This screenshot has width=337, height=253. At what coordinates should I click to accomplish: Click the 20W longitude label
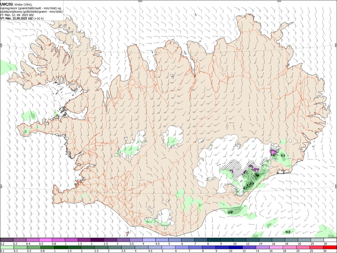[x=140, y=1]
